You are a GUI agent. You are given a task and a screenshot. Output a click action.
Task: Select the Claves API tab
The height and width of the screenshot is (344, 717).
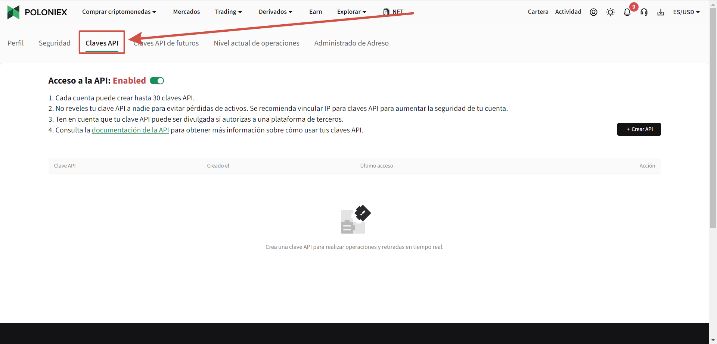point(102,43)
